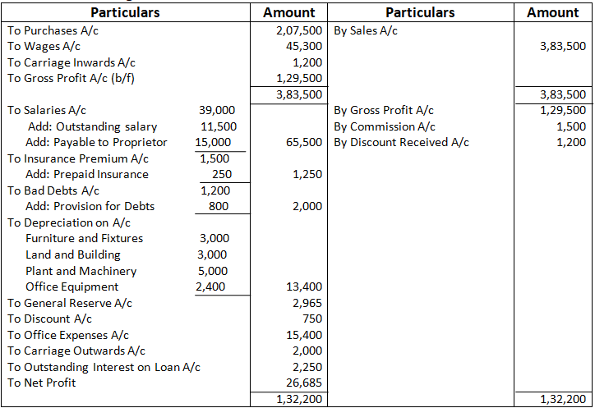The width and height of the screenshot is (595, 408).
Task: Select To Outstanding Interest on Loan A/c
Action: point(104,367)
